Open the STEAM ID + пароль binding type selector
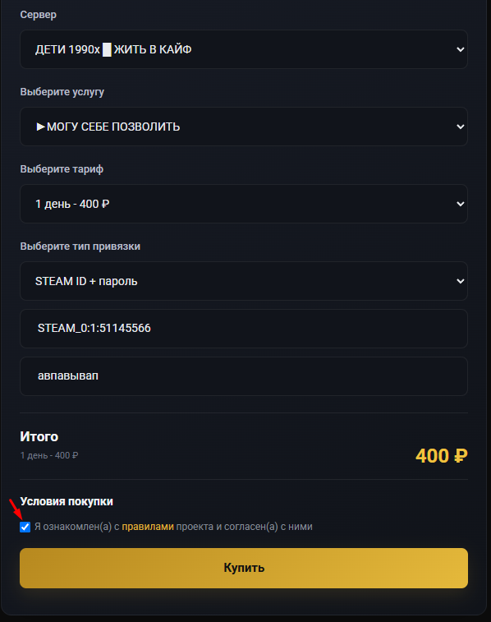 pos(244,281)
